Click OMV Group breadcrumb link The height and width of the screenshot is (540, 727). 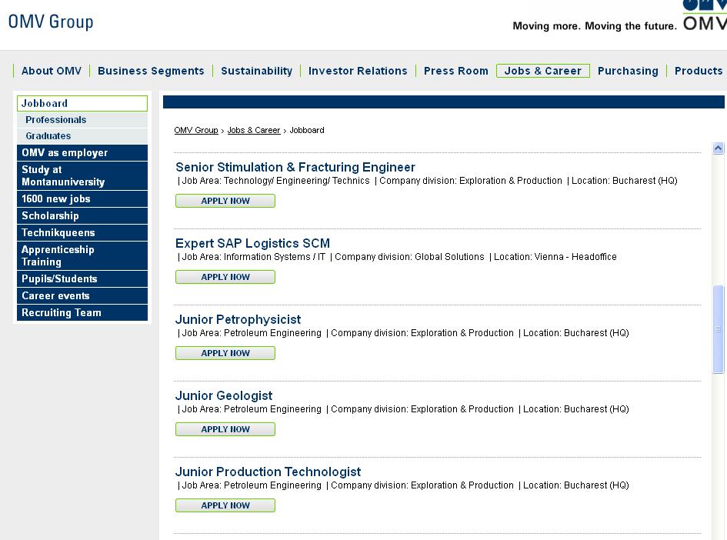[196, 130]
